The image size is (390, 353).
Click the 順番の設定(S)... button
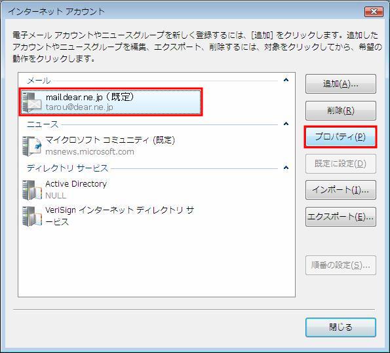pos(340,265)
